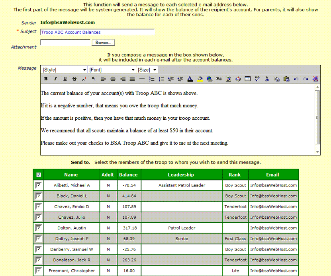Create a numbered list

coord(152,79)
